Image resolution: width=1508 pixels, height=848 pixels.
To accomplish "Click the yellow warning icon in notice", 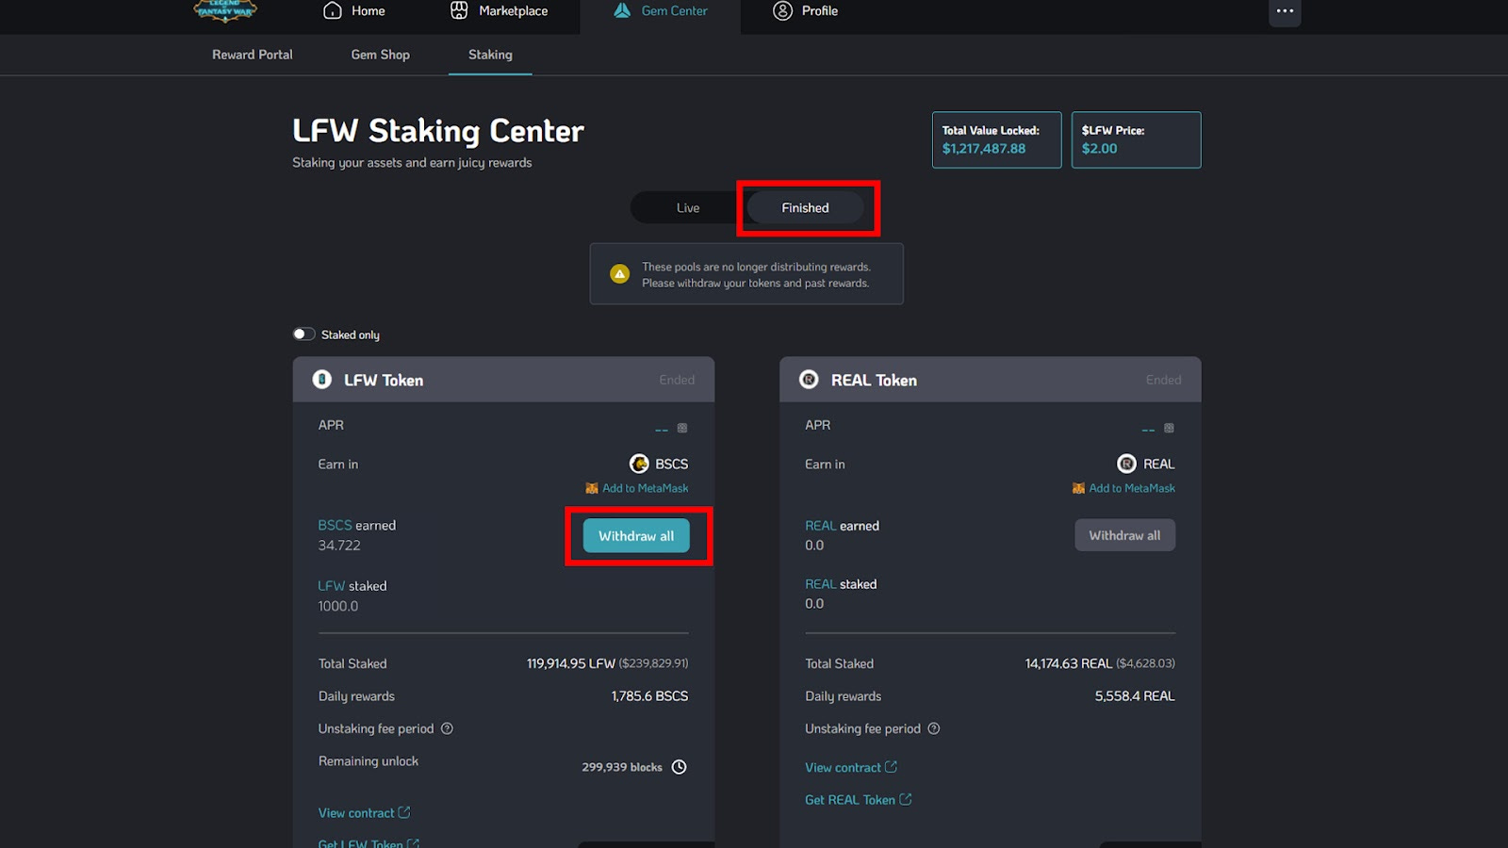I will point(619,274).
